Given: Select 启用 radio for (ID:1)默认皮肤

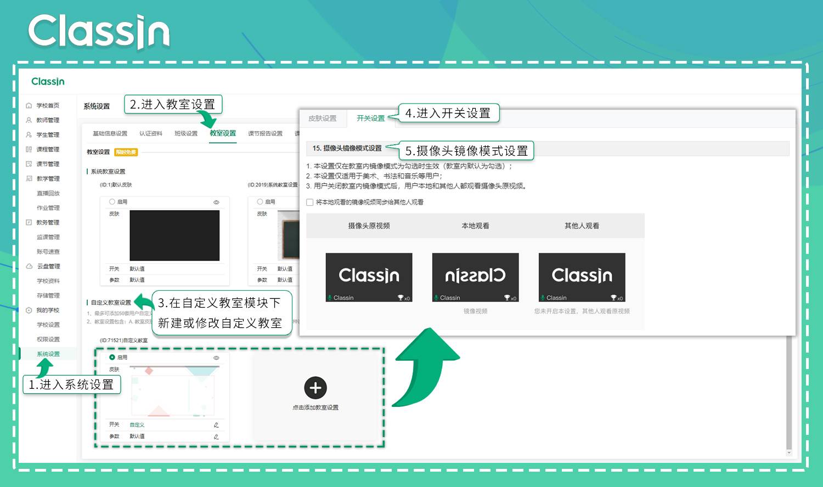Looking at the screenshot, I should pos(112,202).
